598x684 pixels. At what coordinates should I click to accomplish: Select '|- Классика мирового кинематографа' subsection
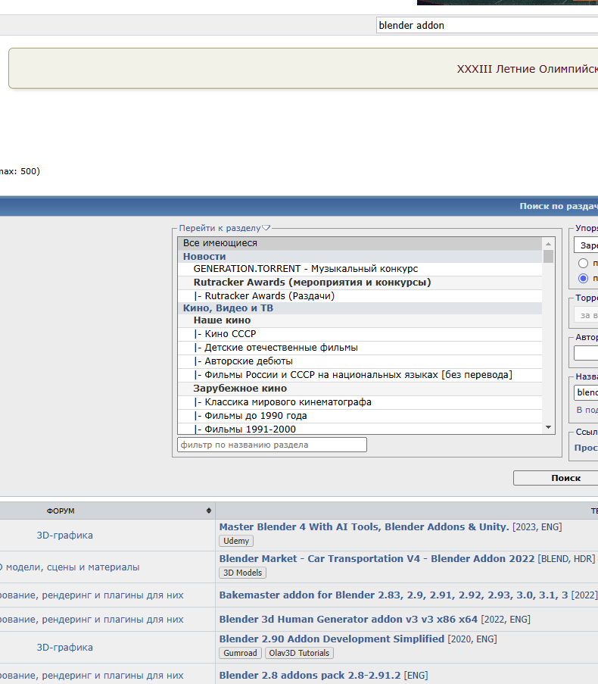pos(360,401)
